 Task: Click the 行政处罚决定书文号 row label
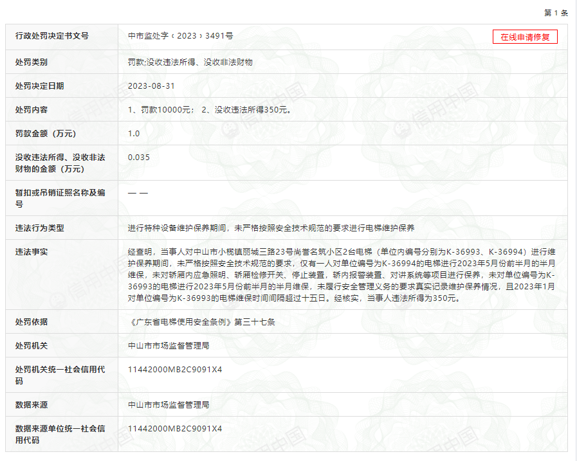52,36
